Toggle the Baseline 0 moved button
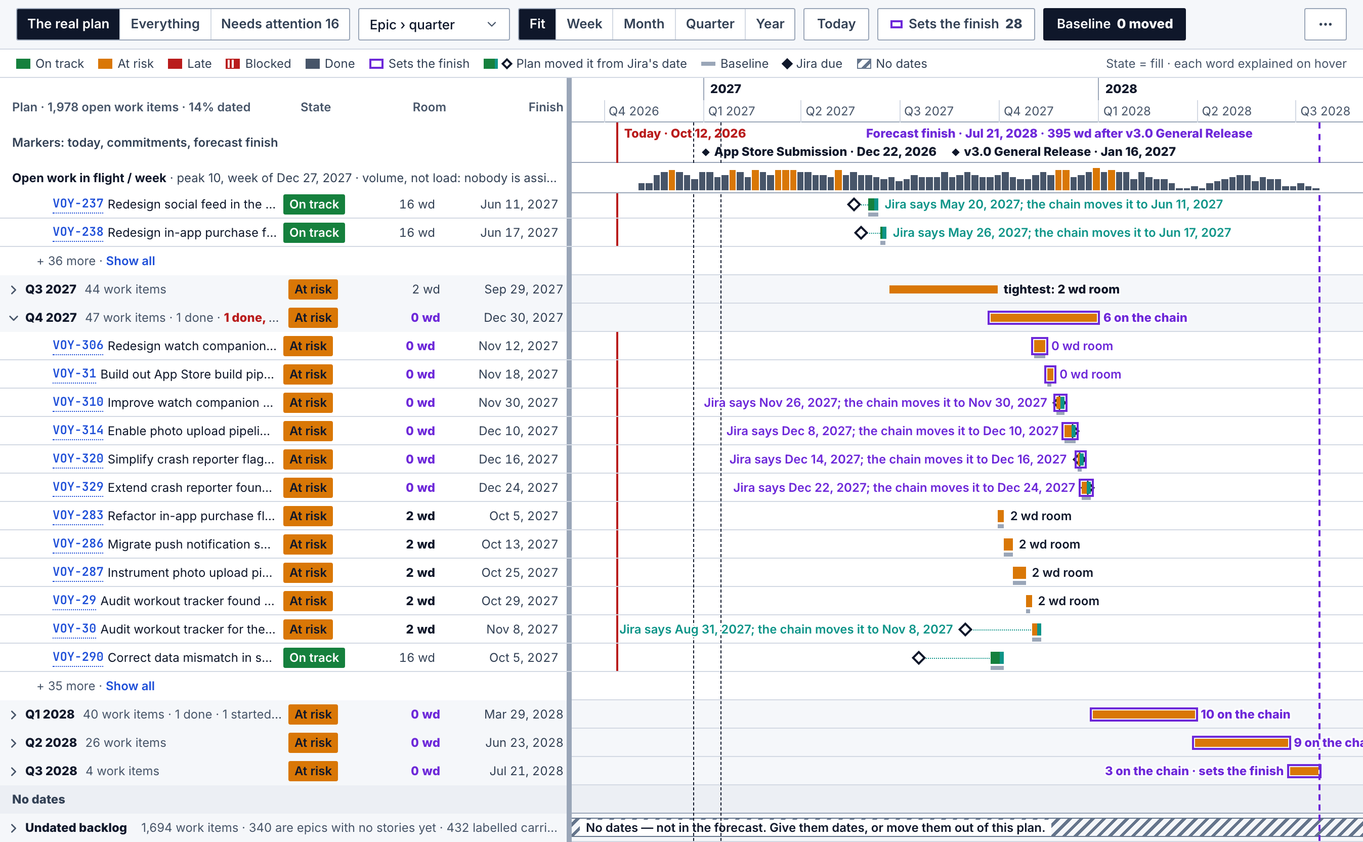 click(1114, 24)
